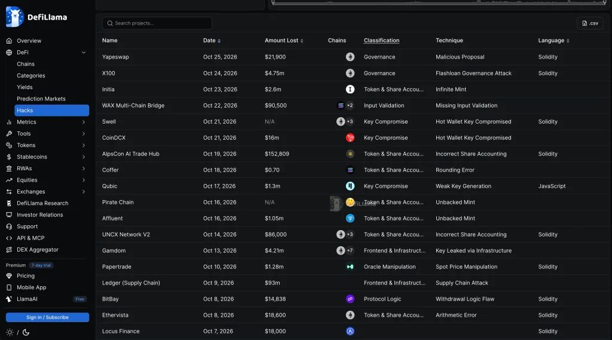The image size is (612, 340).
Task: Click the Exchanges swap arrows icon
Action: pyautogui.click(x=9, y=192)
